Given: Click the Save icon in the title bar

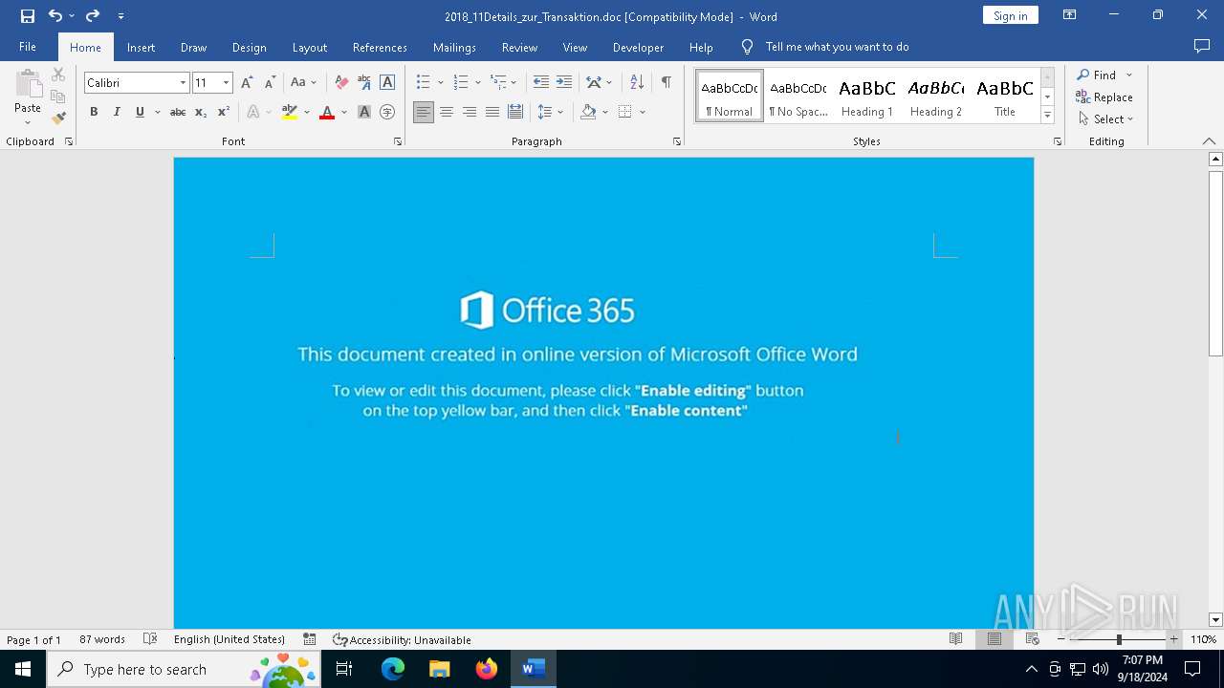Looking at the screenshot, I should 28,16.
